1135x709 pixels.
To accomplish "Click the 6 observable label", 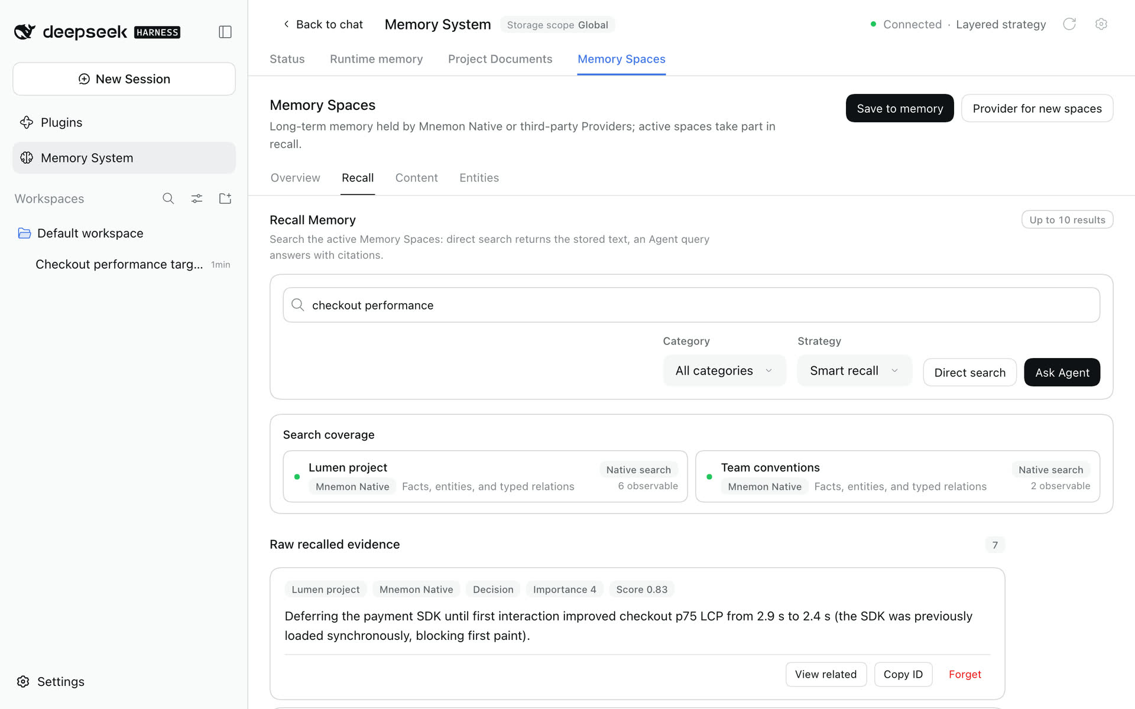I will pos(648,486).
